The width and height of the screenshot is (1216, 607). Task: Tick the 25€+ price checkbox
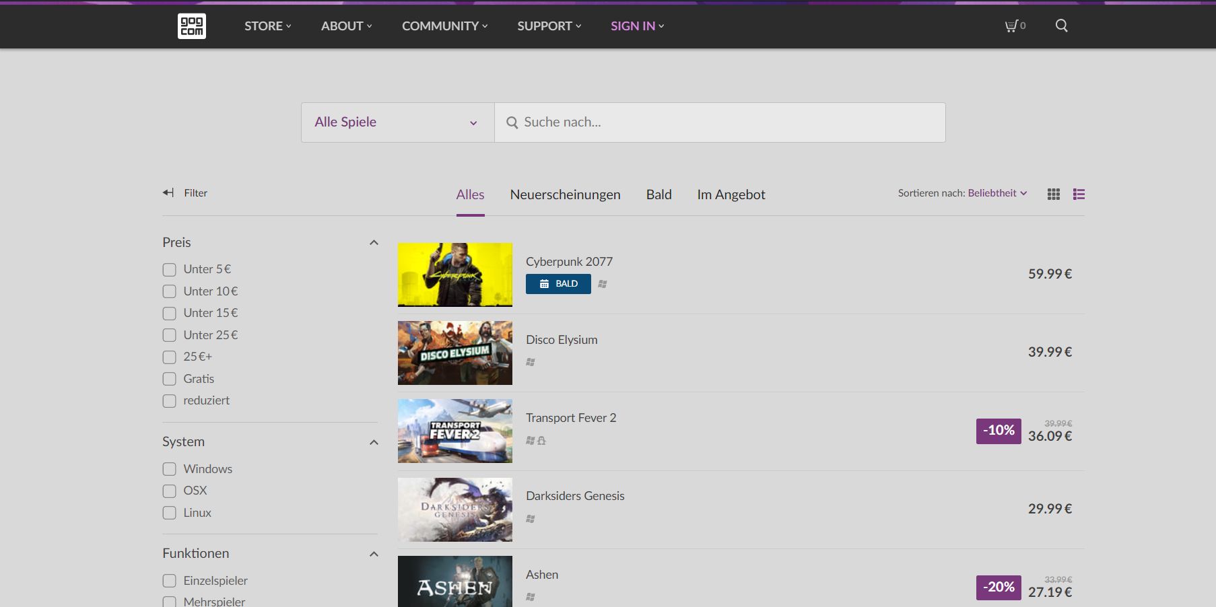click(x=169, y=357)
